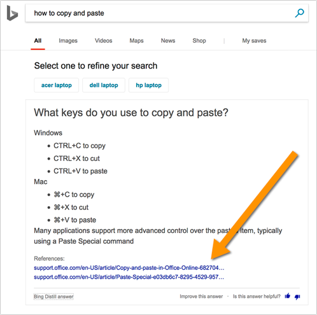Click the magnifying glass search icon
Screen dimensions: 317x315
click(x=299, y=13)
